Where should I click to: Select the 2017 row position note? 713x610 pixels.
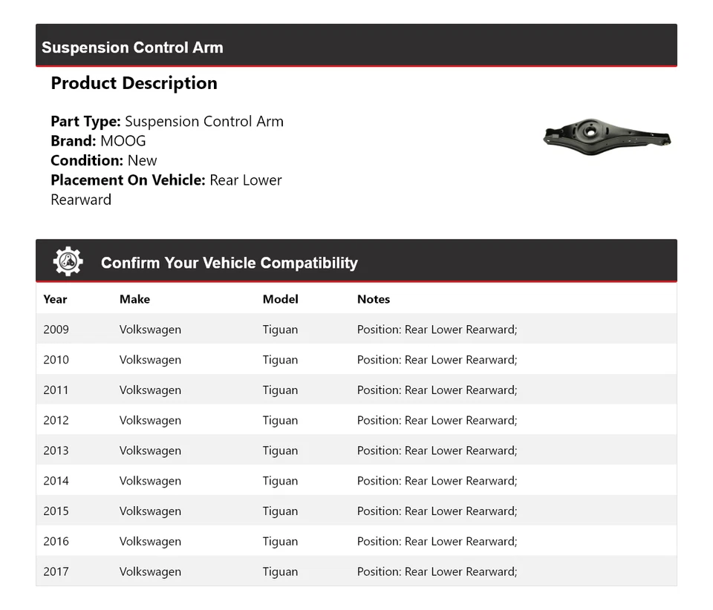click(x=437, y=572)
